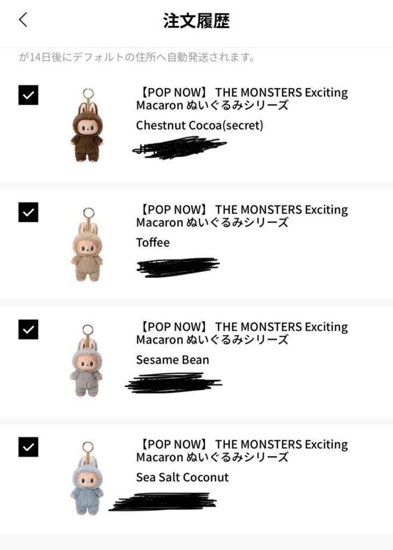Tap product title above Sea Salt Coconut
Image resolution: width=393 pixels, height=550 pixels.
[242, 451]
